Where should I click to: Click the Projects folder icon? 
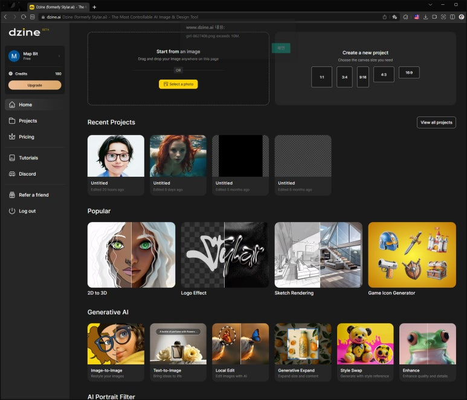pos(12,121)
